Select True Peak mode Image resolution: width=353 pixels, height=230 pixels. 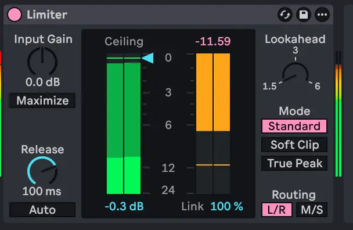(x=294, y=164)
